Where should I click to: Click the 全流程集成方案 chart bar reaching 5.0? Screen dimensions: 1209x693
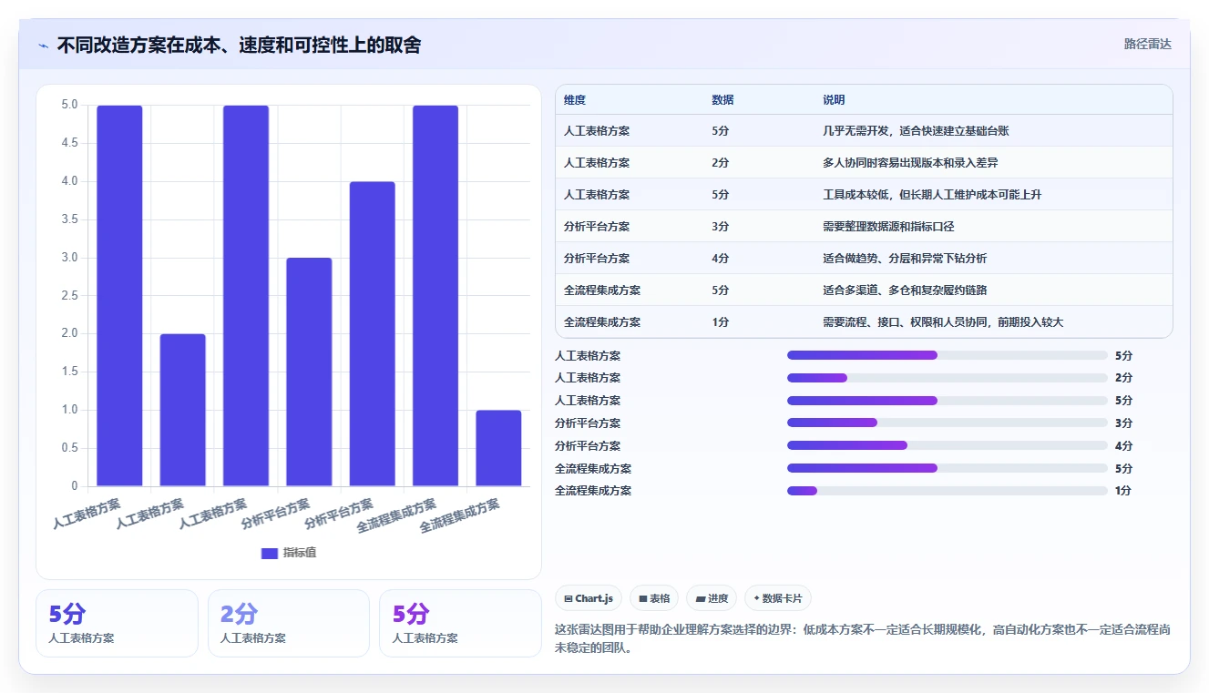coord(435,296)
